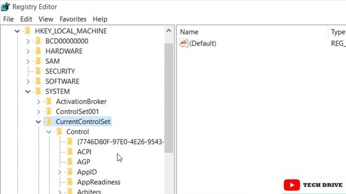The width and height of the screenshot is (346, 194).
Task: Collapse the HKEY_LOCAL_MACHINE node
Action: click(17, 31)
